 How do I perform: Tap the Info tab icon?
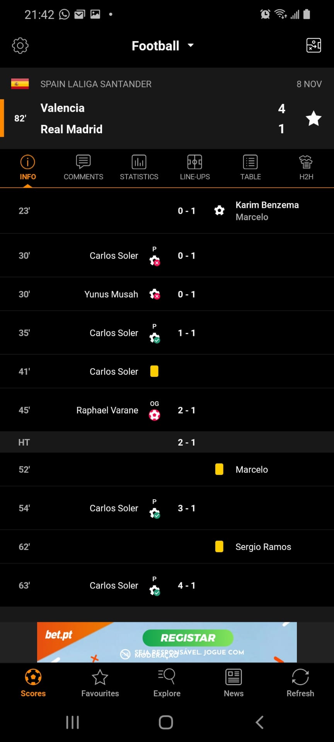pos(28,162)
